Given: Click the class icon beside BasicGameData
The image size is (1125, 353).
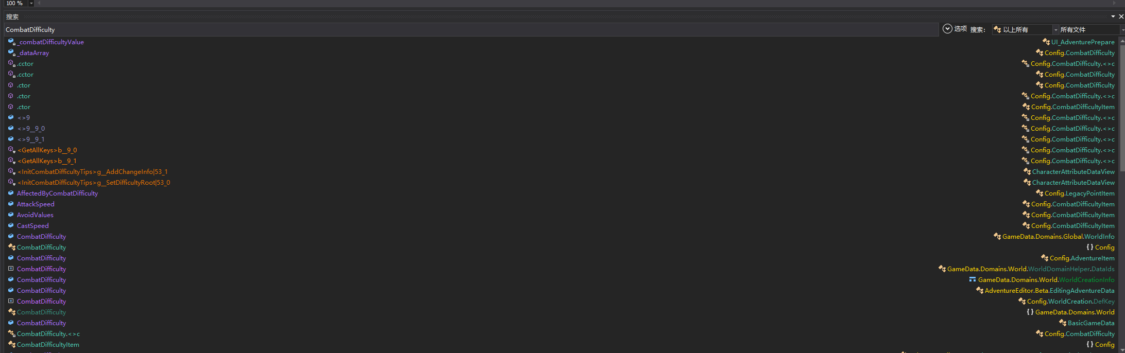Looking at the screenshot, I should 1063,323.
